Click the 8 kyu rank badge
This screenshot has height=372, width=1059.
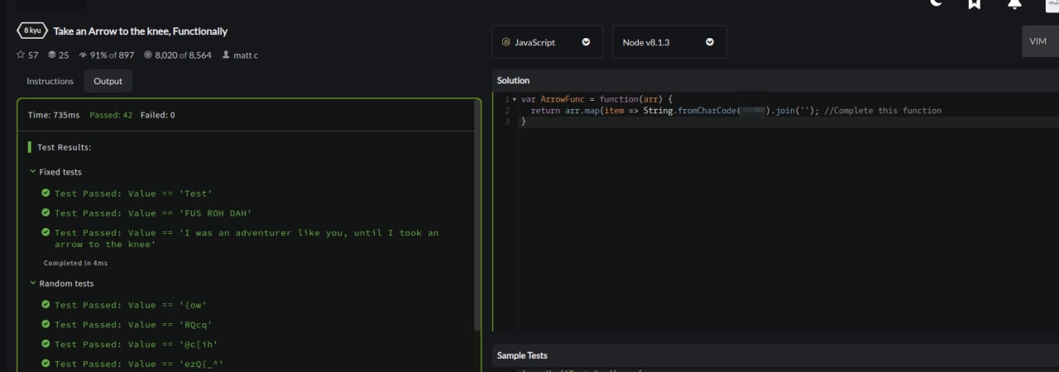[x=32, y=31]
